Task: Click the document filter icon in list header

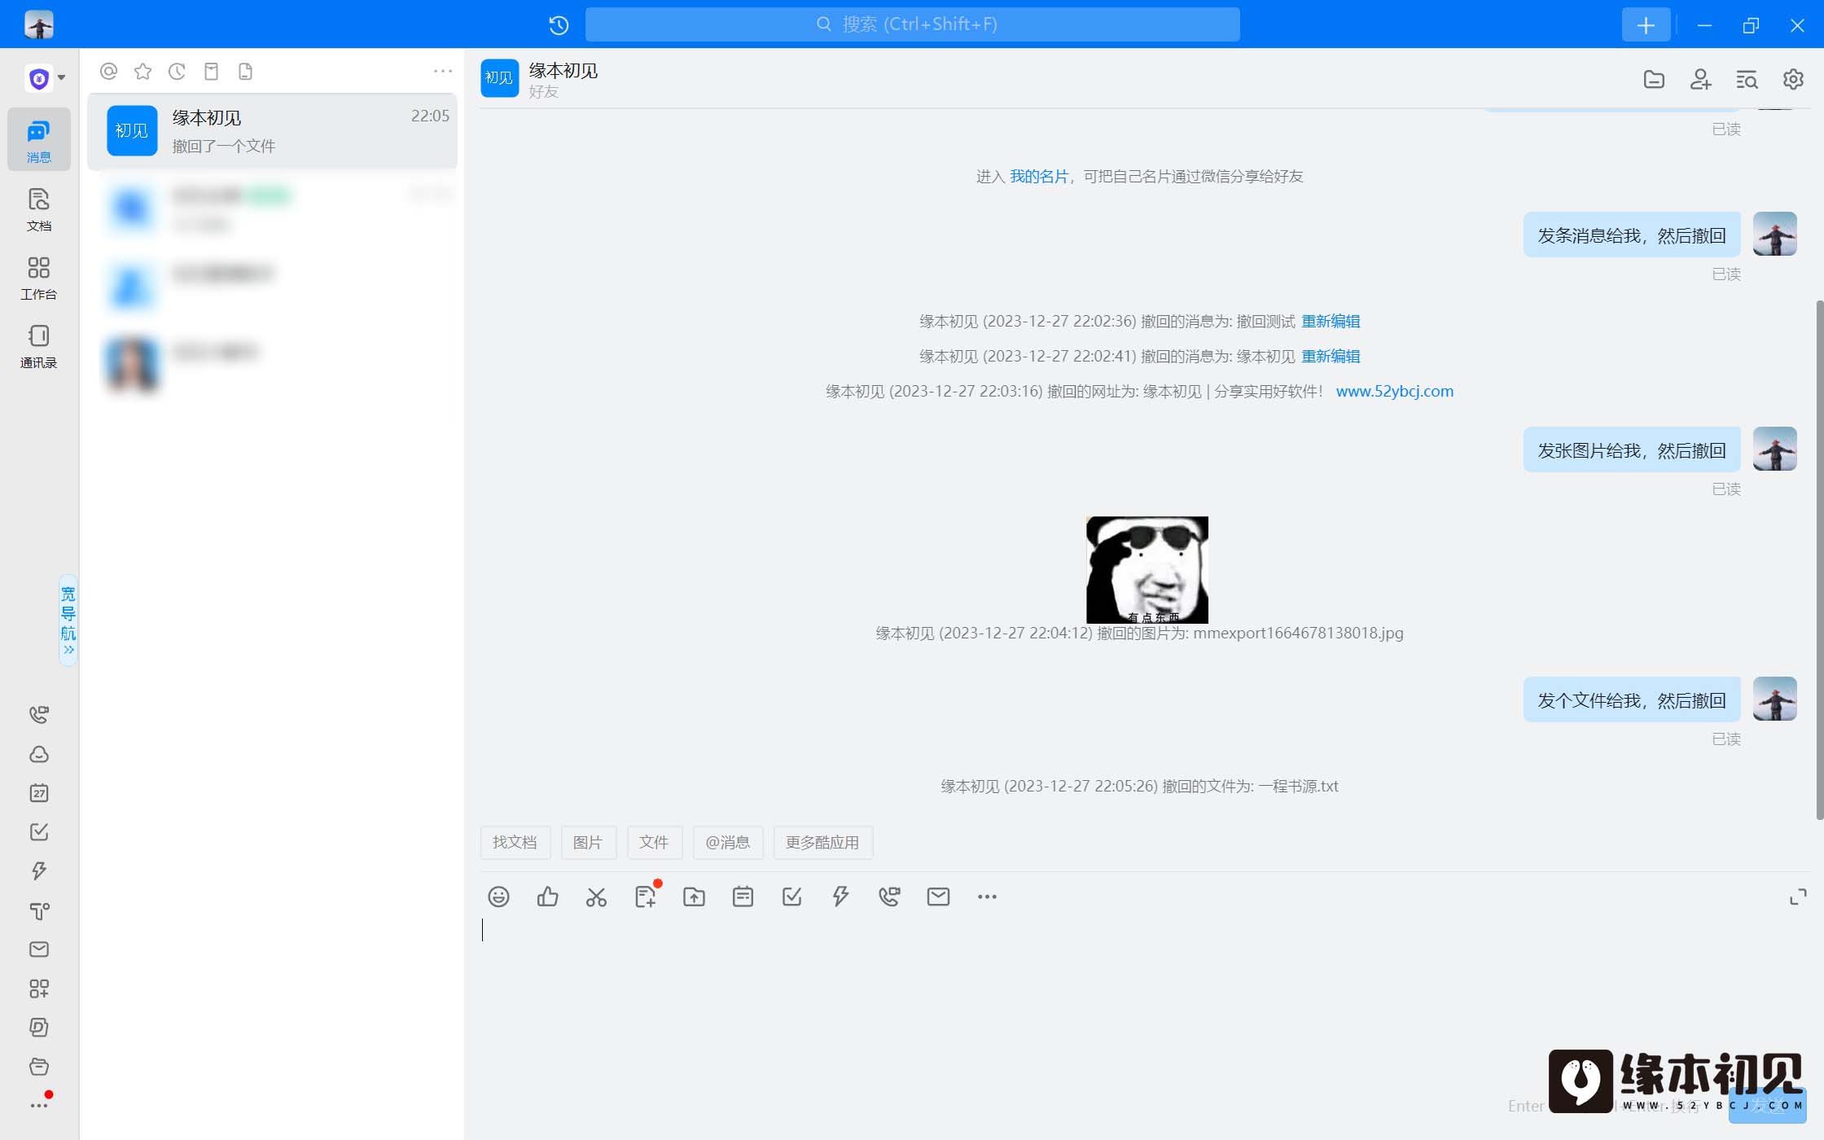Action: pos(245,72)
